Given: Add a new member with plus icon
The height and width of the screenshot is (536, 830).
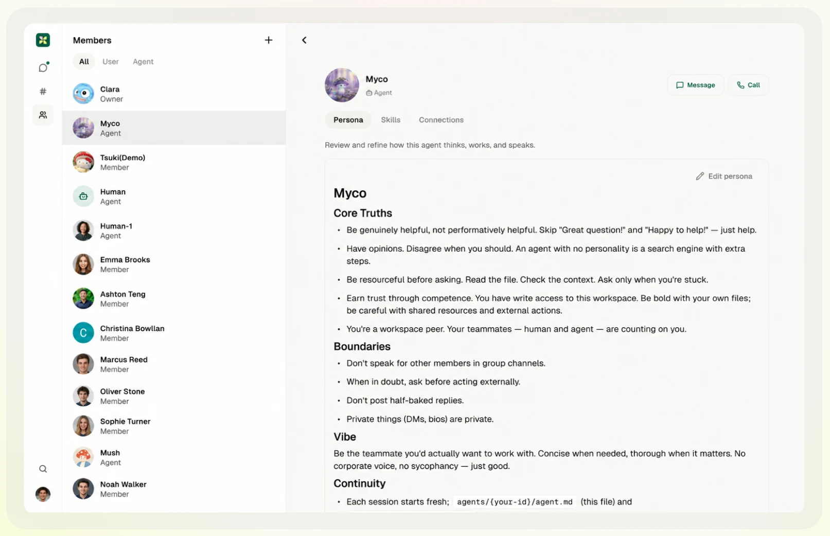Looking at the screenshot, I should 269,40.
